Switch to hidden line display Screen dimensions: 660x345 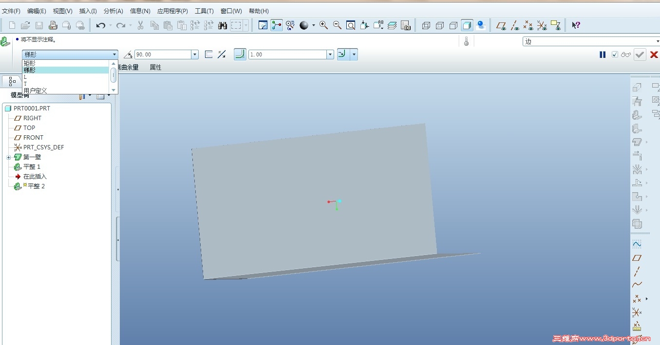pyautogui.click(x=440, y=25)
